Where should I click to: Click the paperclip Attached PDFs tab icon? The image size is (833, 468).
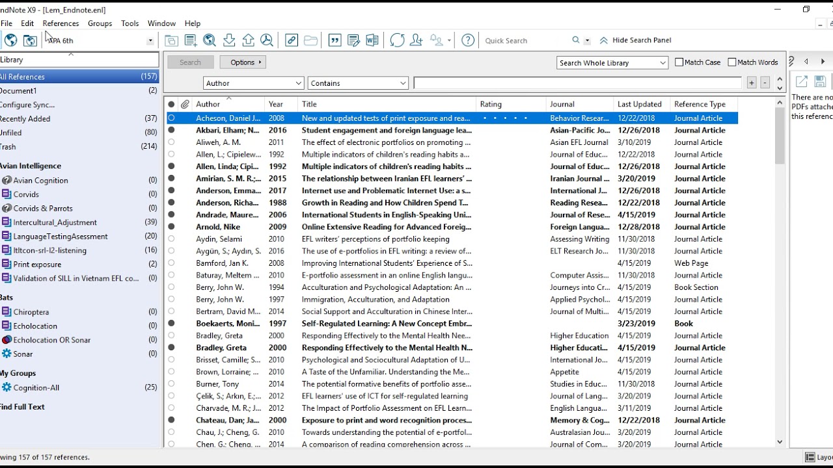click(791, 61)
